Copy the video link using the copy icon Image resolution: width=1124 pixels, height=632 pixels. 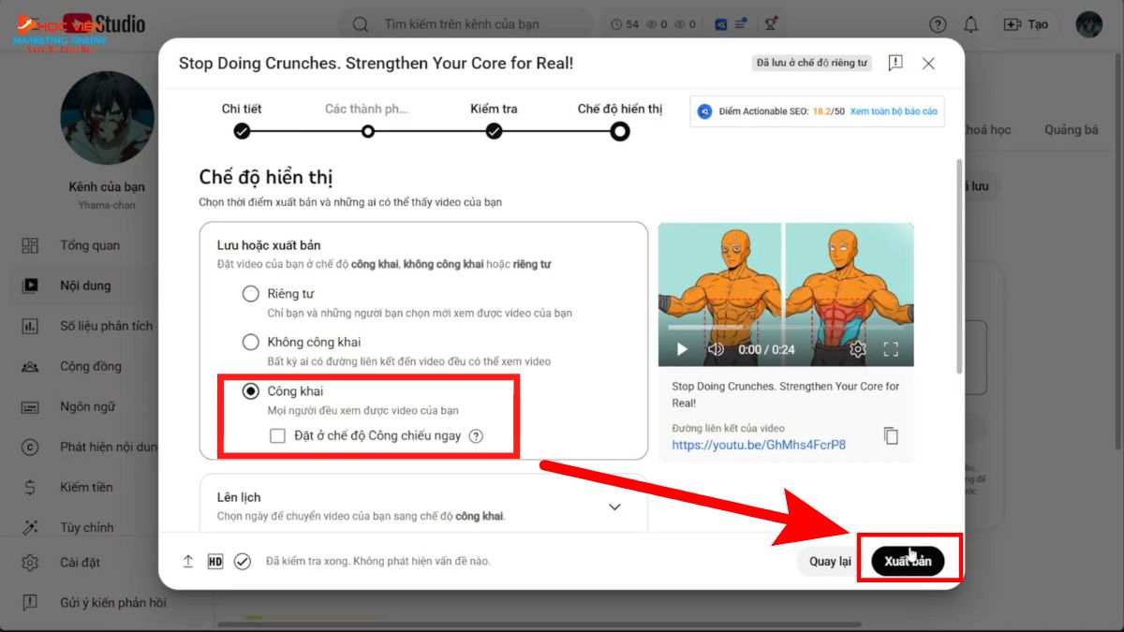[x=890, y=436]
